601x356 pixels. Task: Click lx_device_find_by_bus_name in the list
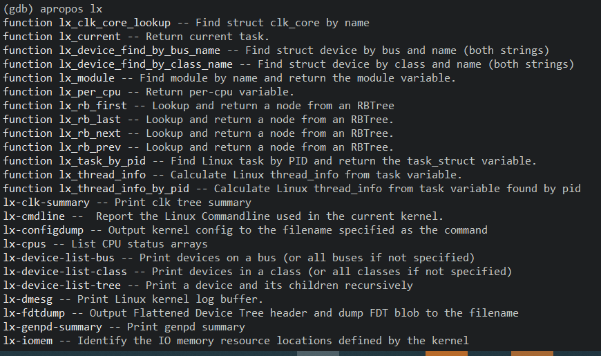click(x=139, y=50)
